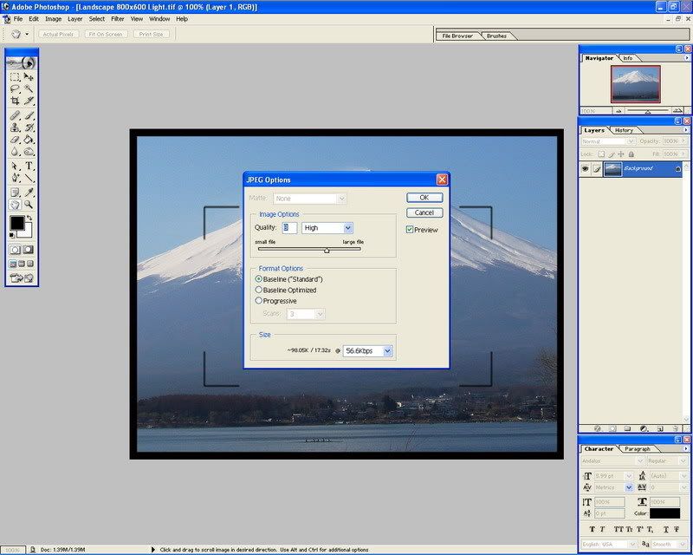
Task: Click OK in JPEG Options dialog
Action: (x=424, y=198)
